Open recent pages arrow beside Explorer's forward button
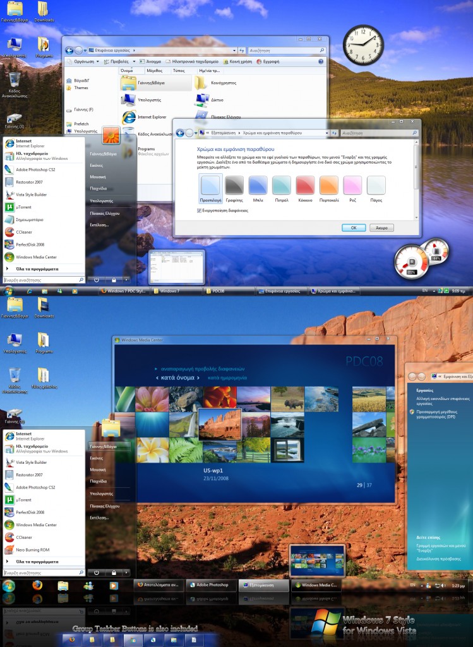The width and height of the screenshot is (473, 647). tap(85, 51)
